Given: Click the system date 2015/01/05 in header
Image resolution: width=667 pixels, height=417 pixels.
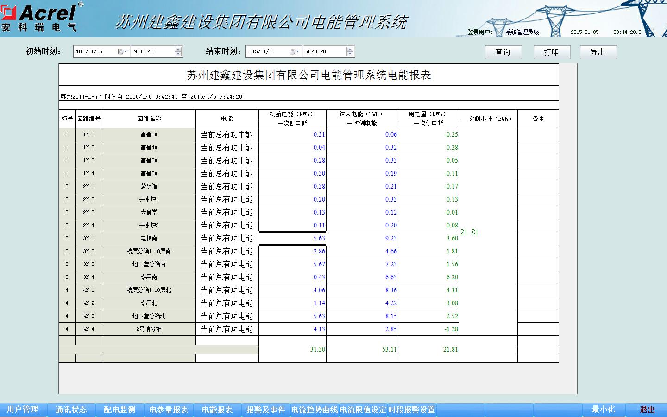Looking at the screenshot, I should pos(585,32).
